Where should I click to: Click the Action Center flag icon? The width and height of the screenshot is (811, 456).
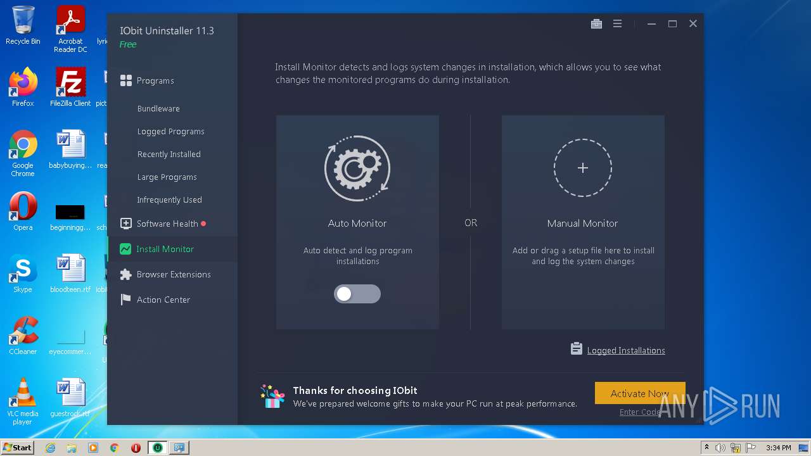[125, 300]
